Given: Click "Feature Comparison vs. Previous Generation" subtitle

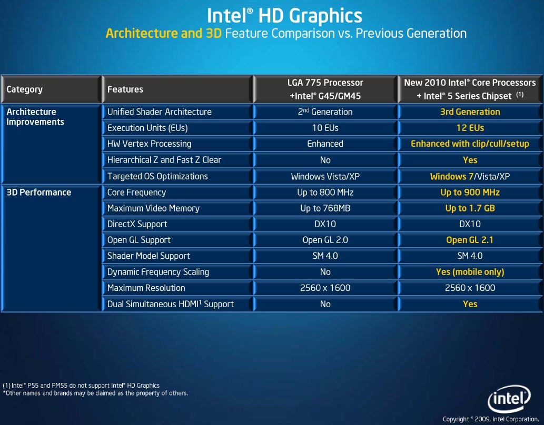Looking at the screenshot, I should 345,33.
